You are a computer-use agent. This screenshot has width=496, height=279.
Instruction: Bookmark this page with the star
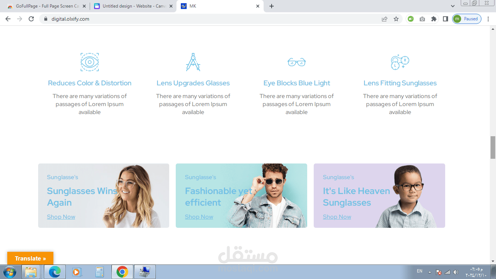(396, 19)
